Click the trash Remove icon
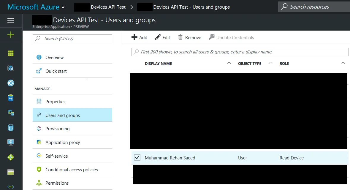The height and width of the screenshot is (190, 350). point(180,37)
